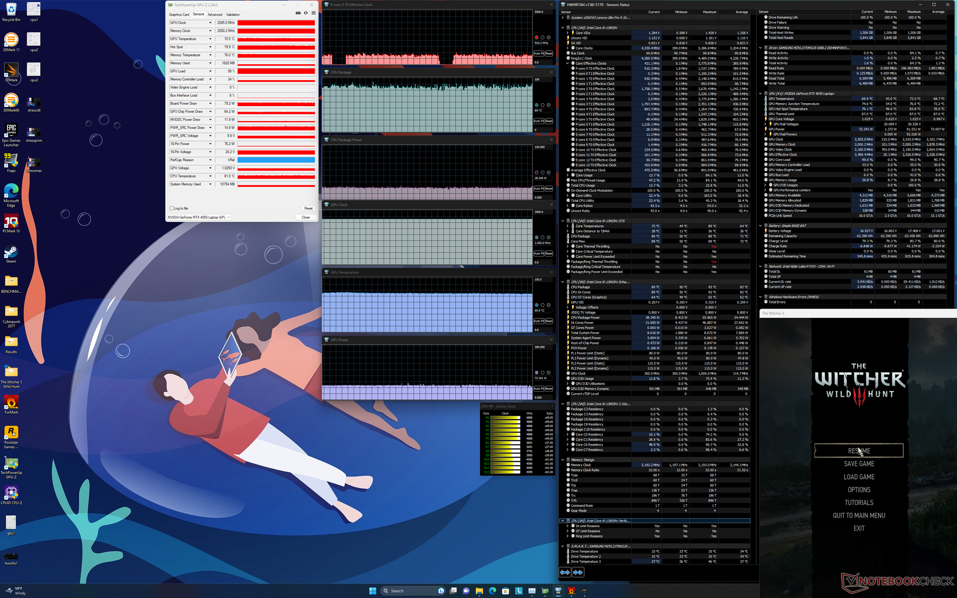This screenshot has height=598, width=957.
Task: Open NVIDIA GeForce RTX 4050 GPU selector
Action: pos(199,217)
